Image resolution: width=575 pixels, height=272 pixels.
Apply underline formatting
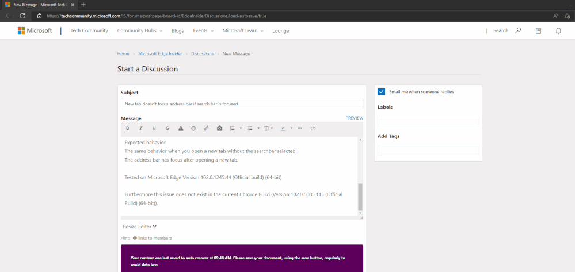[154, 128]
